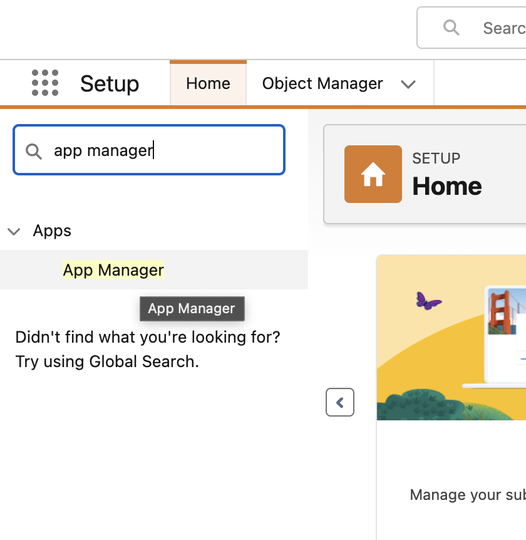Click the orange Setup Home house icon
The width and height of the screenshot is (526, 540).
click(373, 174)
